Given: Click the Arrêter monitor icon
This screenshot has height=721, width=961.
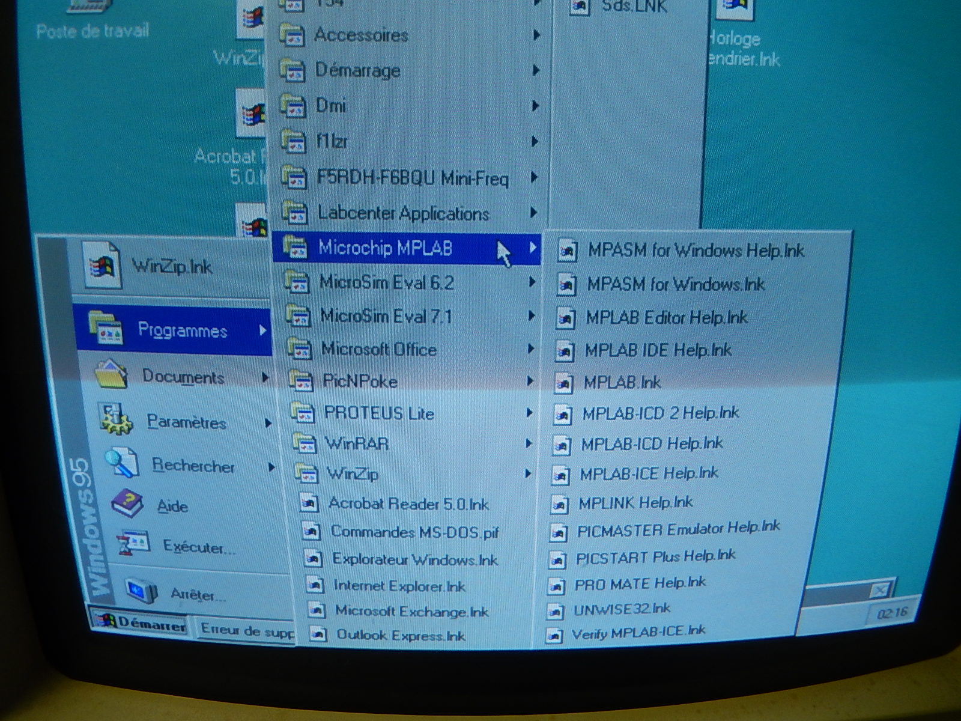Looking at the screenshot, I should click(x=142, y=591).
